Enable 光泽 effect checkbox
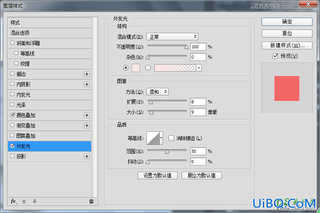 click(12, 105)
